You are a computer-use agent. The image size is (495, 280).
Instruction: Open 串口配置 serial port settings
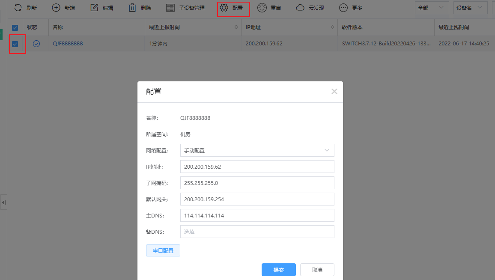[x=163, y=250]
